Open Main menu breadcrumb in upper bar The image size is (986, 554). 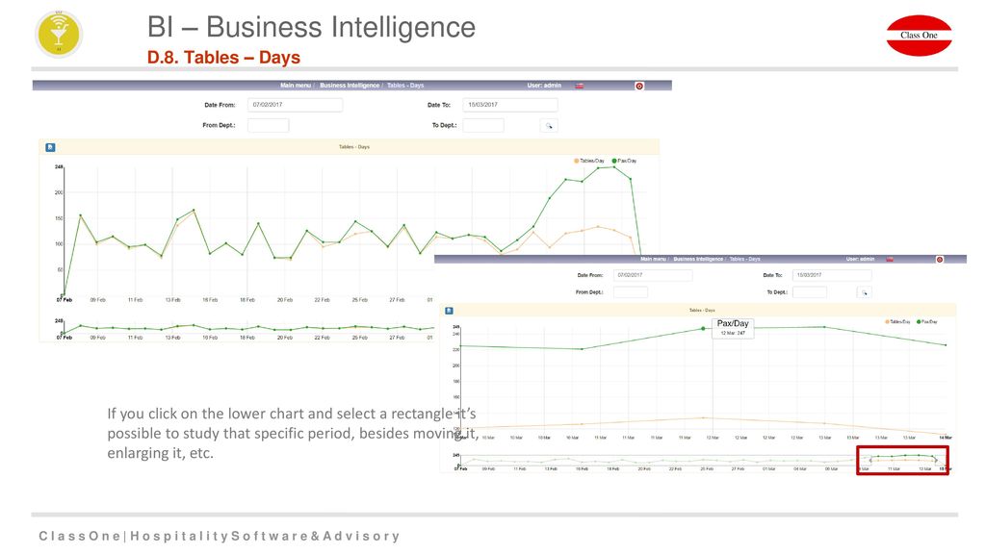click(296, 86)
